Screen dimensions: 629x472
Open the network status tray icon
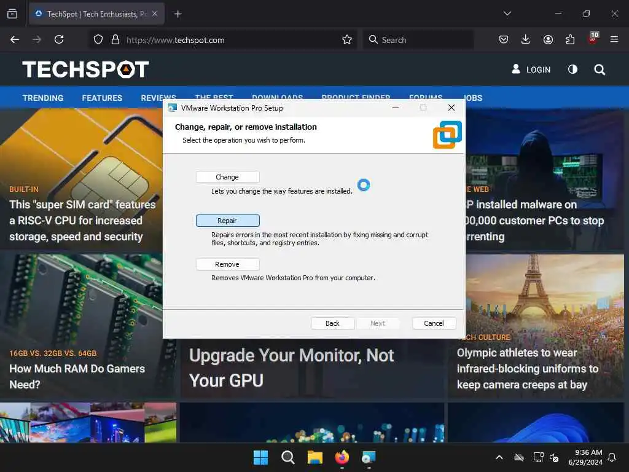pyautogui.click(x=538, y=457)
